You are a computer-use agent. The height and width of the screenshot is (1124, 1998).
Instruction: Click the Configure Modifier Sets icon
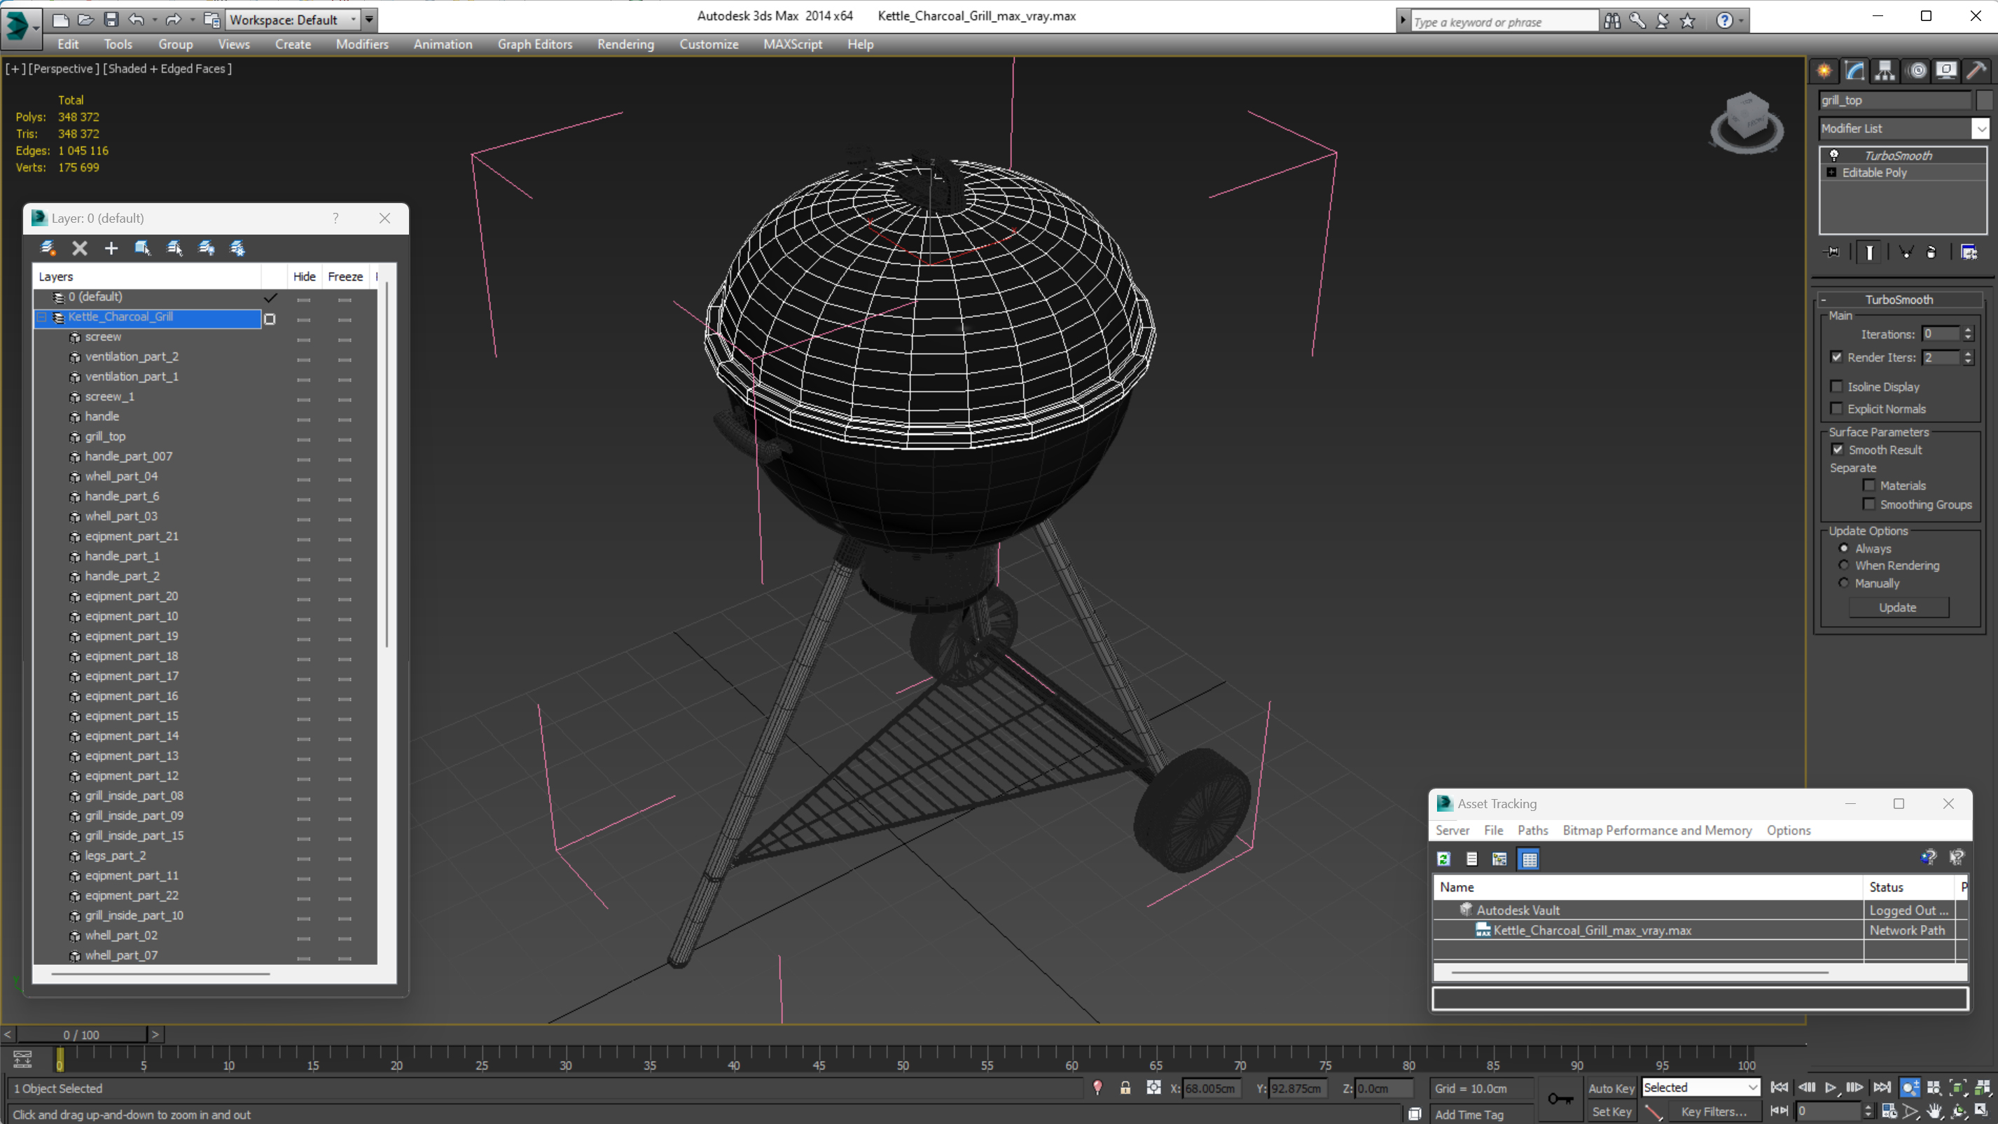1969,252
